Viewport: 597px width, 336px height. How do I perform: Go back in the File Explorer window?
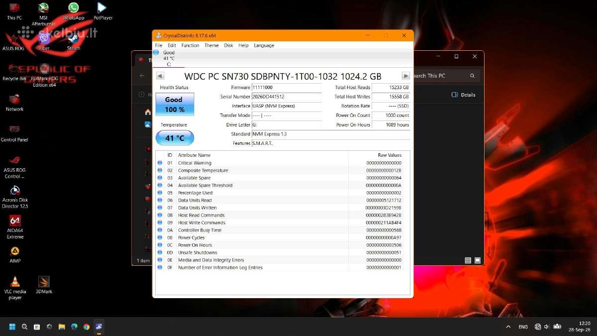[142, 76]
